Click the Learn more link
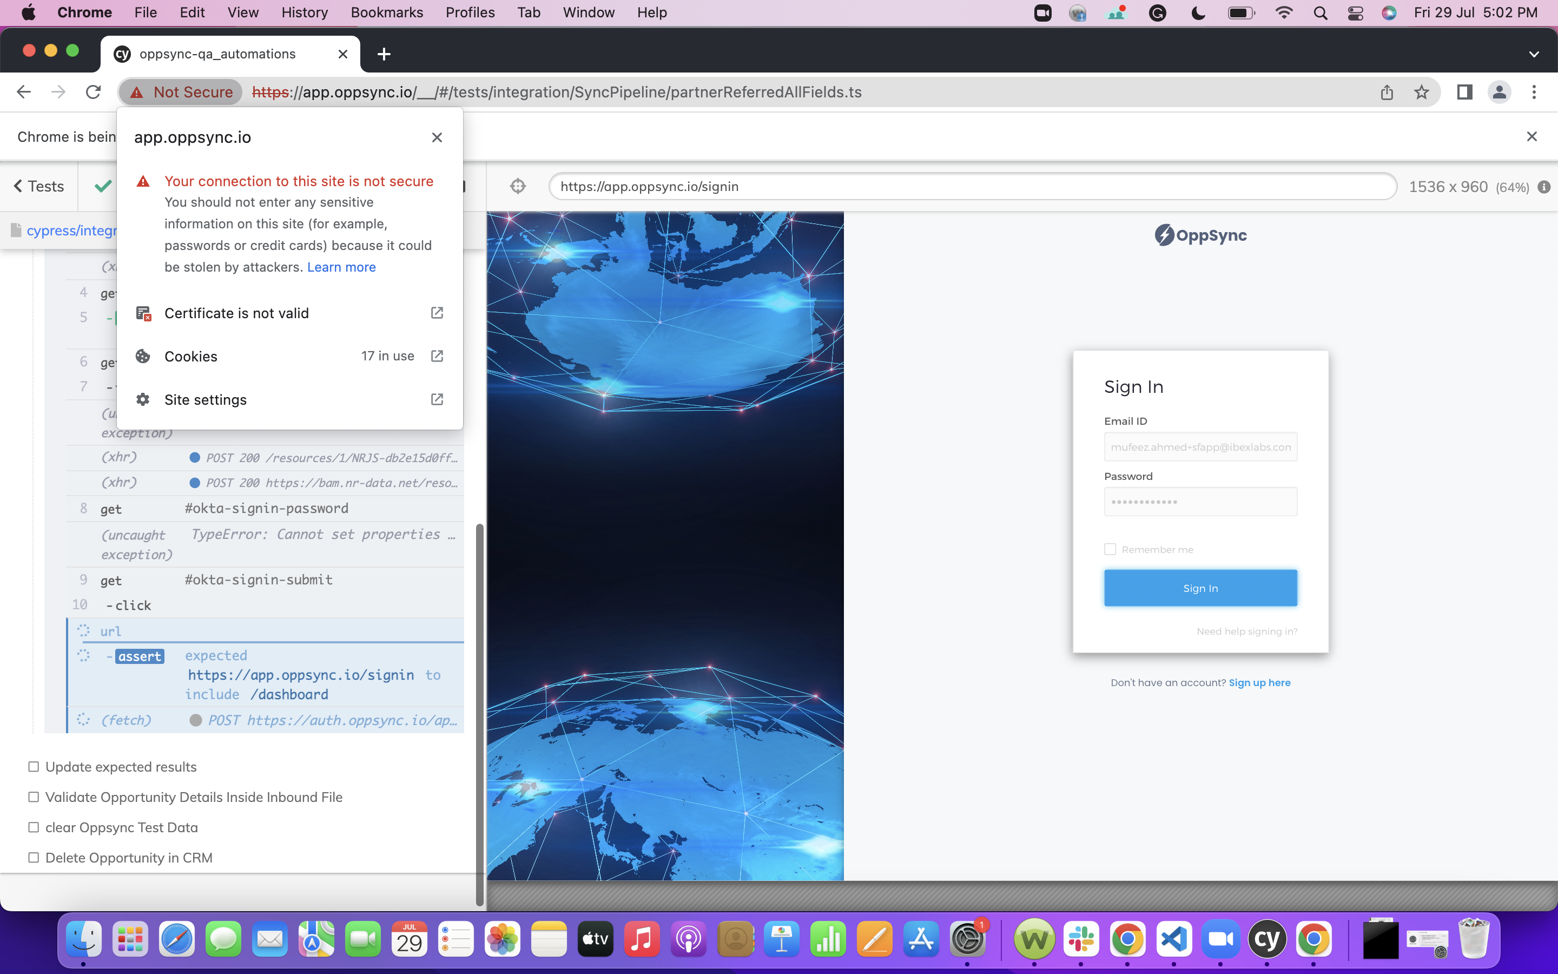The height and width of the screenshot is (974, 1558). pyautogui.click(x=341, y=267)
